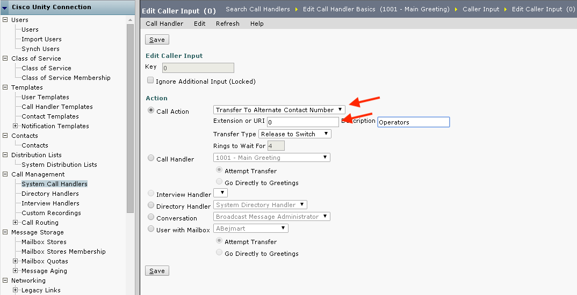Screen dimensions: 577x295
Task: Expand Notification Templates node
Action: (16, 126)
